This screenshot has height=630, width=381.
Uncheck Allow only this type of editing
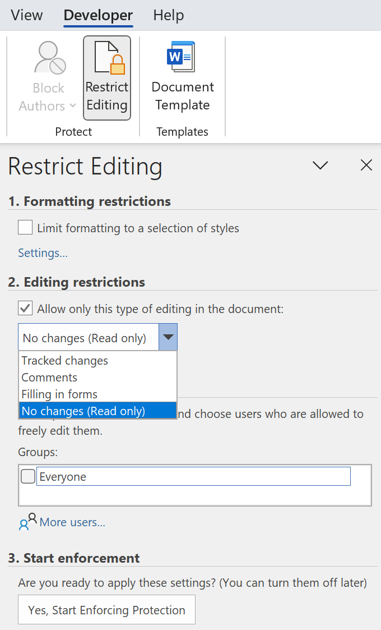(25, 308)
